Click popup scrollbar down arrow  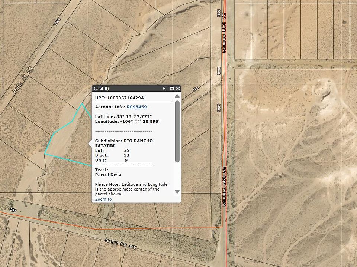point(177,192)
